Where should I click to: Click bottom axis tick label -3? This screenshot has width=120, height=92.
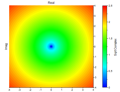[x=20, y=90]
